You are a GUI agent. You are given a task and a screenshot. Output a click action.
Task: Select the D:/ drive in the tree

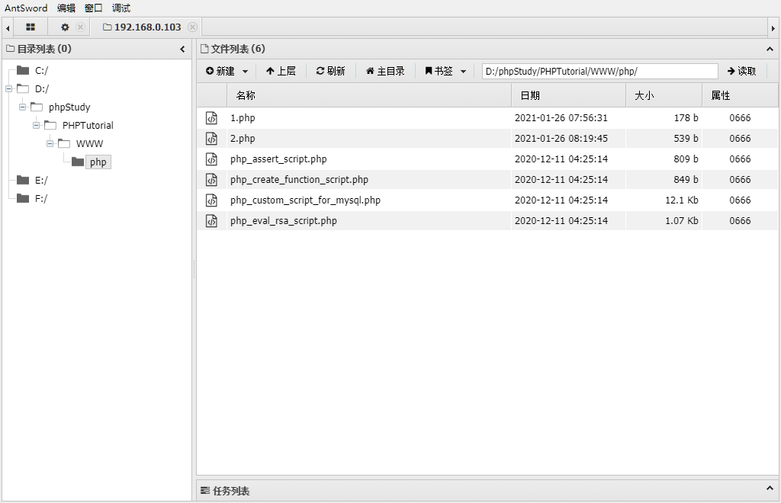click(42, 89)
